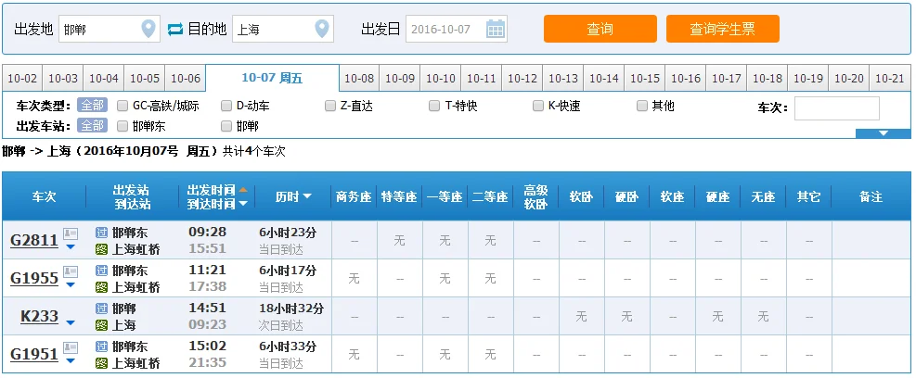916x378 pixels.
Task: Click the 硬卧 column header
Action: 626,197
